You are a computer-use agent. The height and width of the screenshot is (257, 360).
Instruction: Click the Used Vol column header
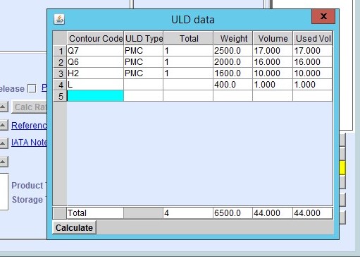pos(313,38)
